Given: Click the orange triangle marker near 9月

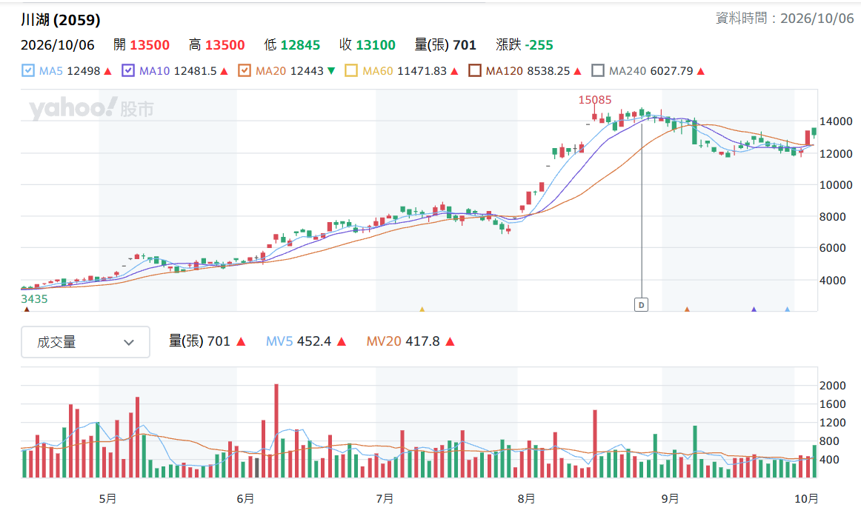Looking at the screenshot, I should coord(686,309).
